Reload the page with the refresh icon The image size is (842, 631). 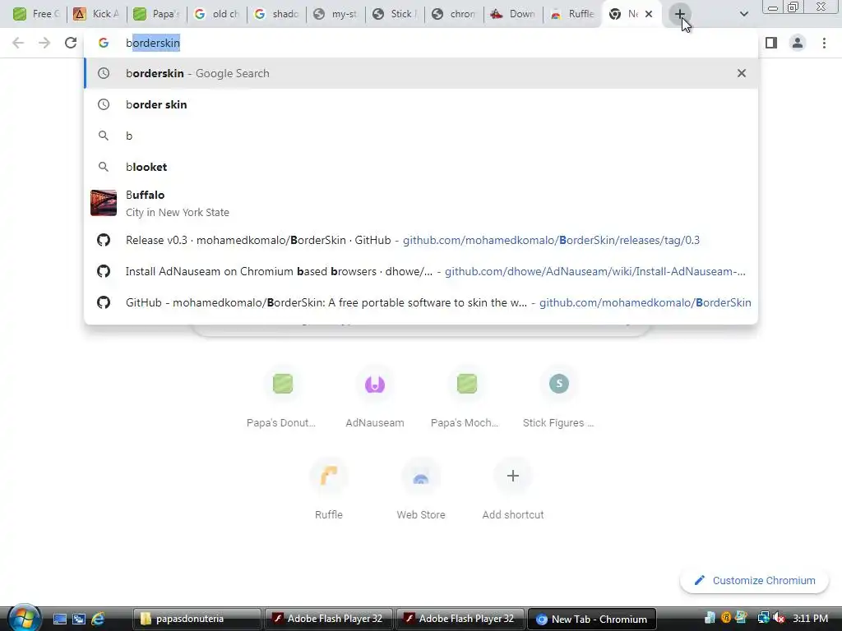(x=71, y=43)
